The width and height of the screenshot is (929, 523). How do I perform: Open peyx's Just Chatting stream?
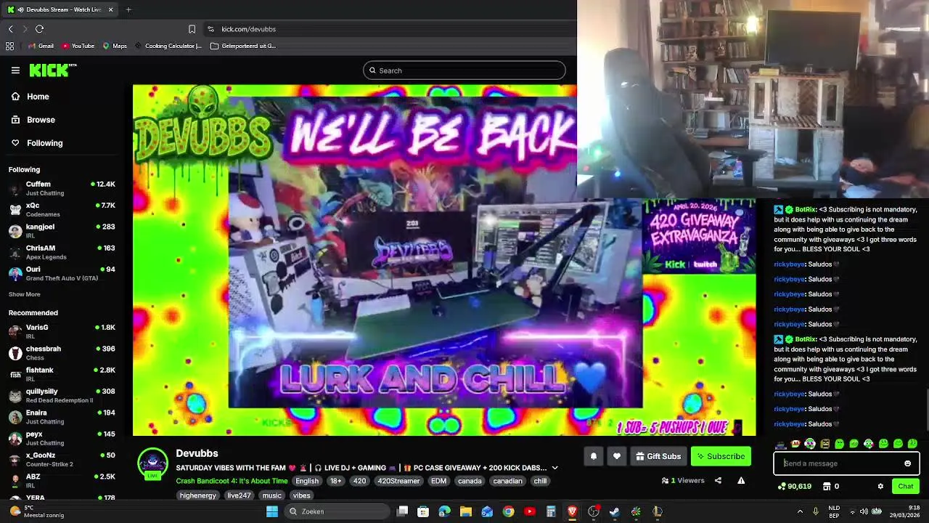62,438
